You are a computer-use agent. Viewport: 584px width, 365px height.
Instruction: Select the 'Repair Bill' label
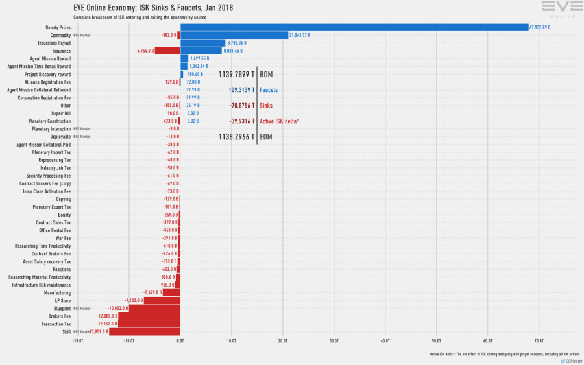(61, 113)
